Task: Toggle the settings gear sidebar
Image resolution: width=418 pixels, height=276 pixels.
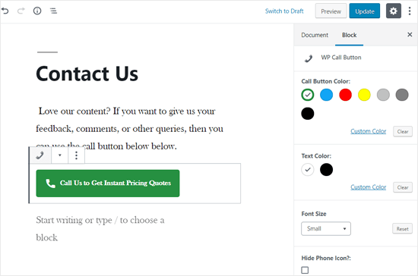Action: (x=394, y=11)
